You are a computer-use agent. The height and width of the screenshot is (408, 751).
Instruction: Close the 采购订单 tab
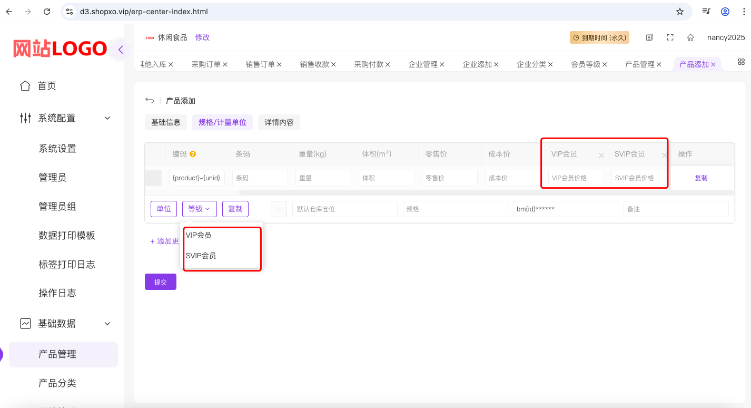(x=225, y=64)
